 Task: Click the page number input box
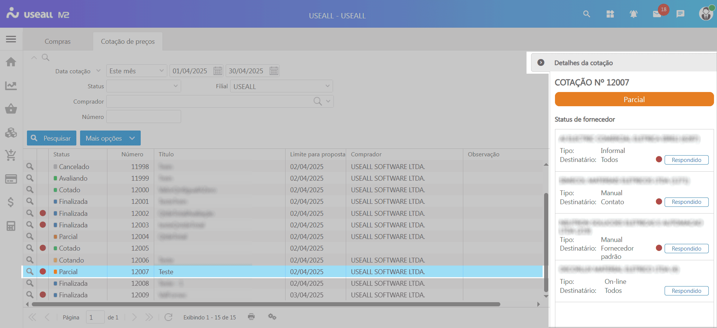(95, 317)
